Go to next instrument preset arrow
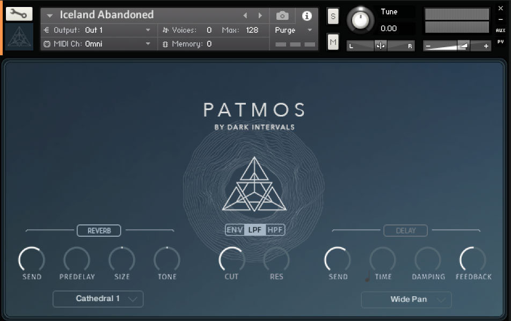Image resolution: width=511 pixels, height=321 pixels. 260,16
